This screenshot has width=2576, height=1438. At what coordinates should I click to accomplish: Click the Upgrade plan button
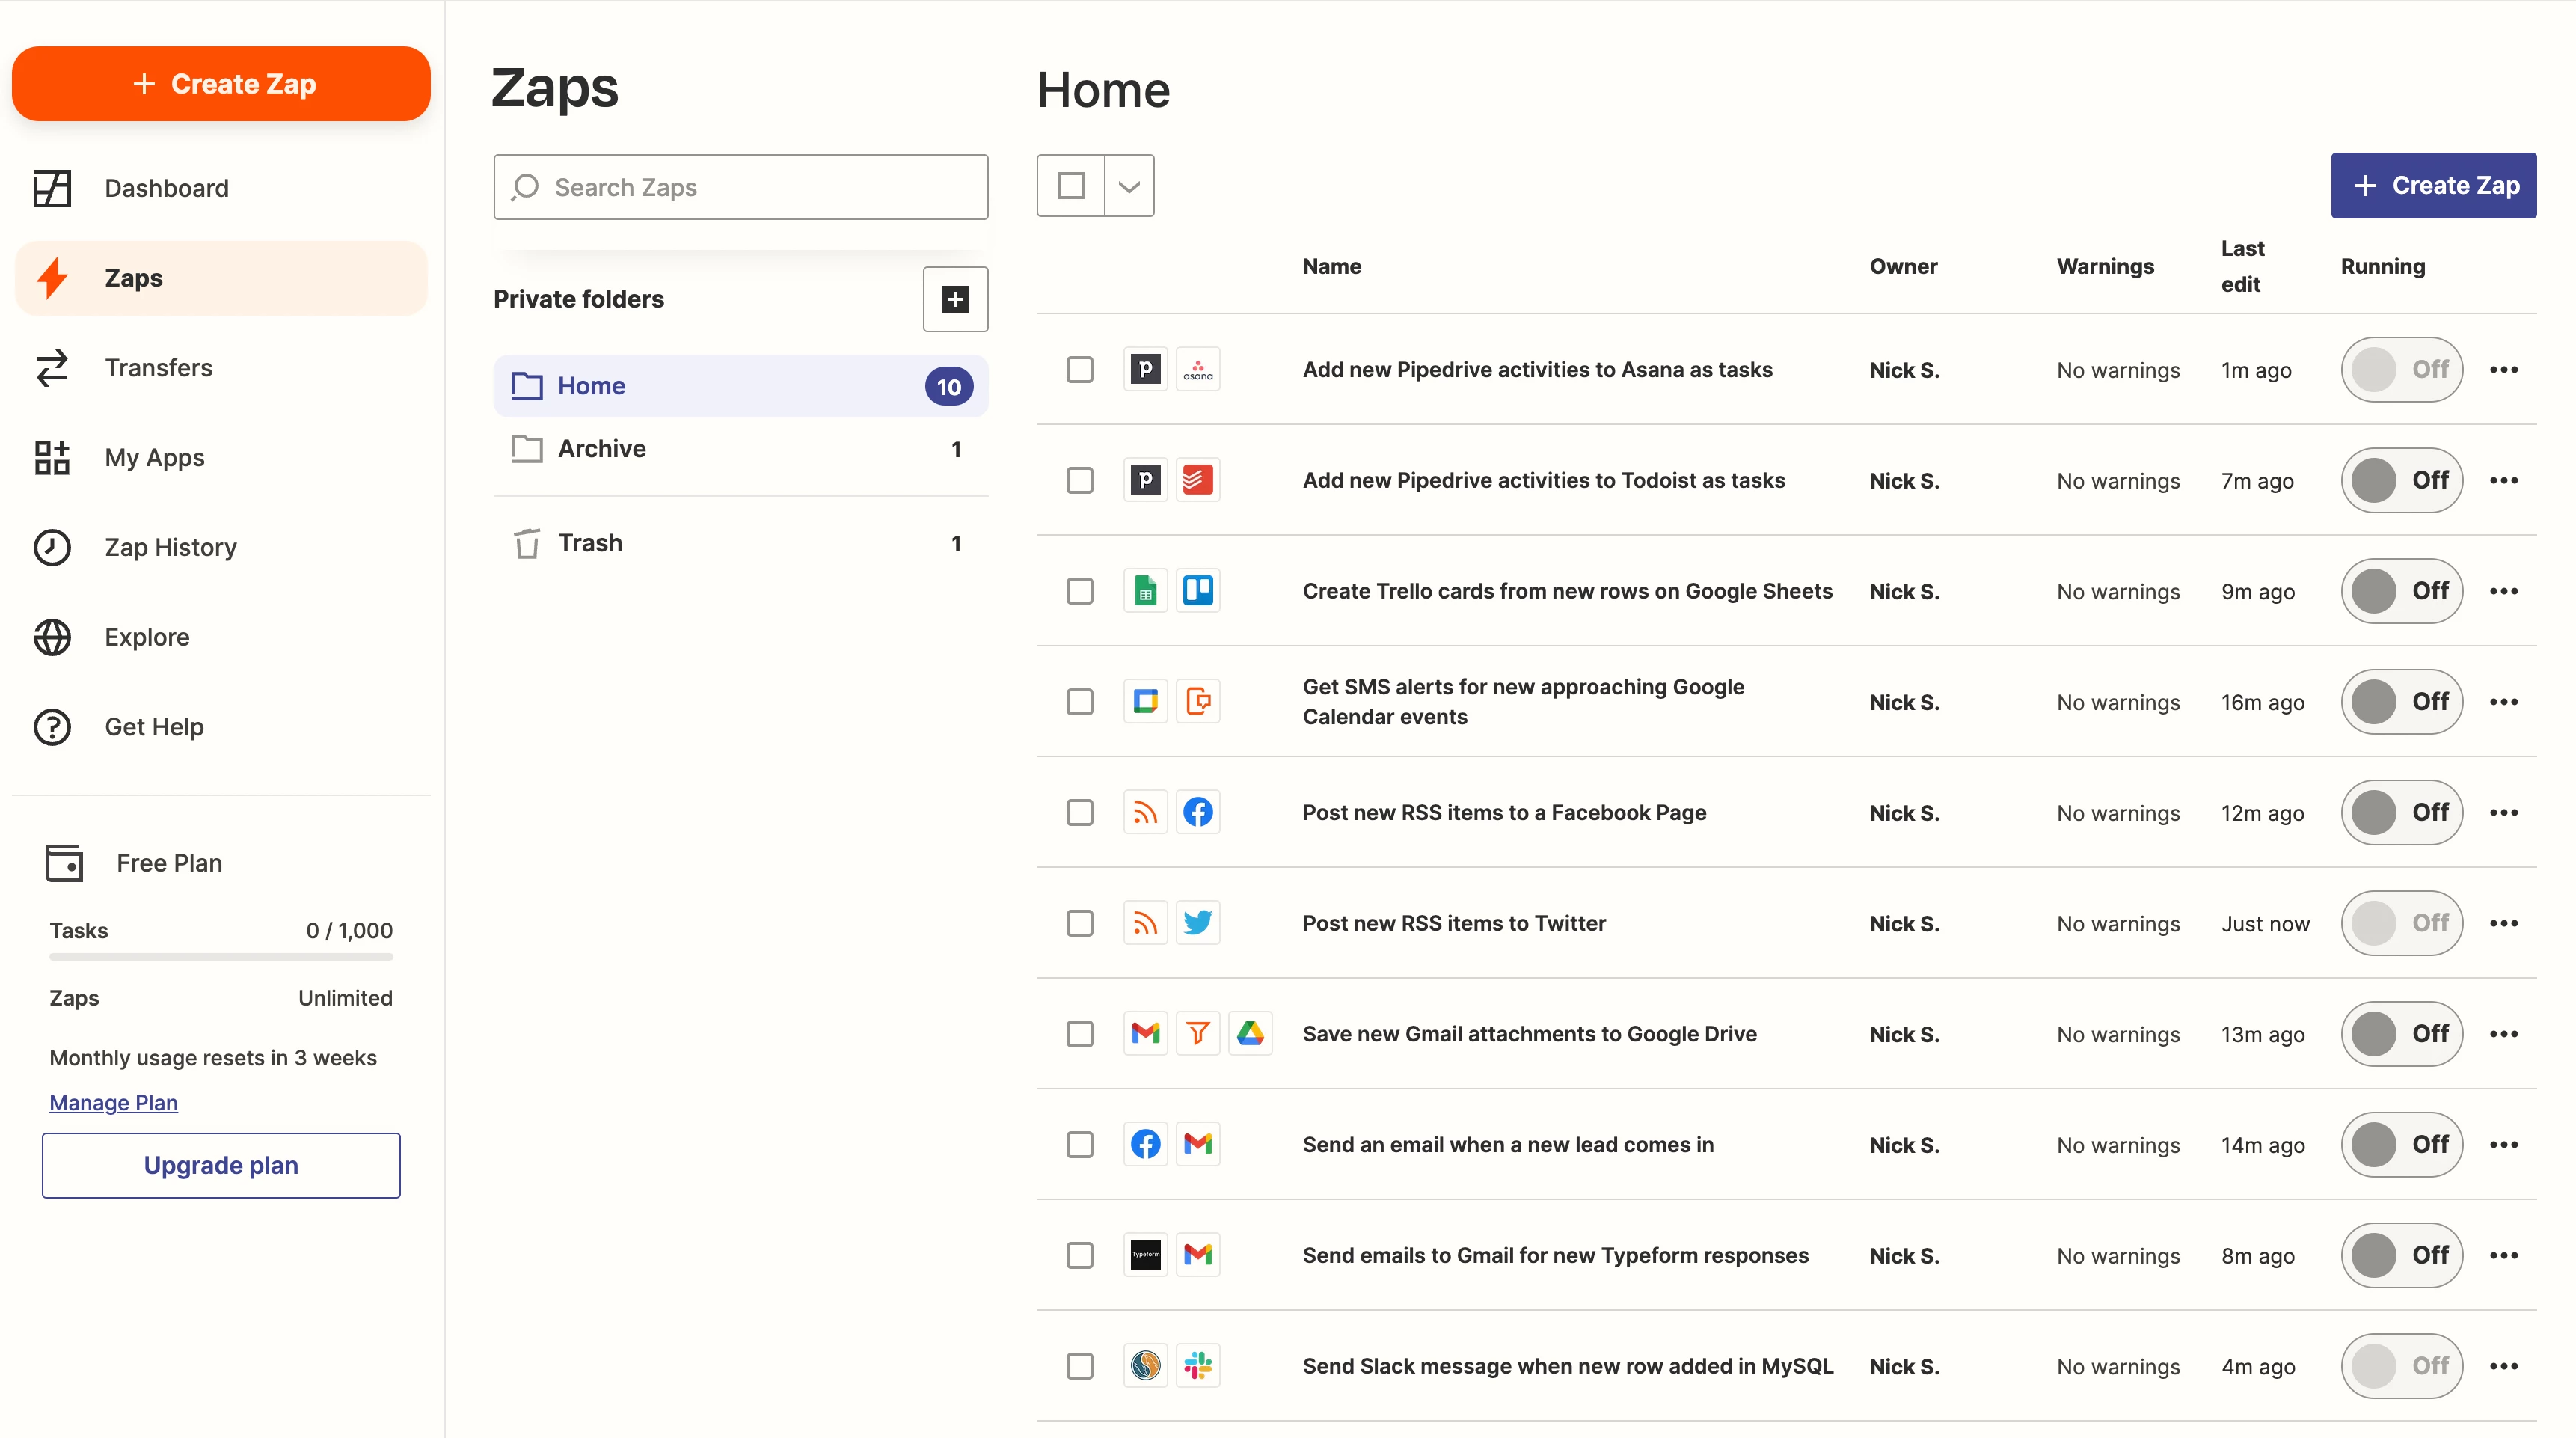coord(221,1165)
